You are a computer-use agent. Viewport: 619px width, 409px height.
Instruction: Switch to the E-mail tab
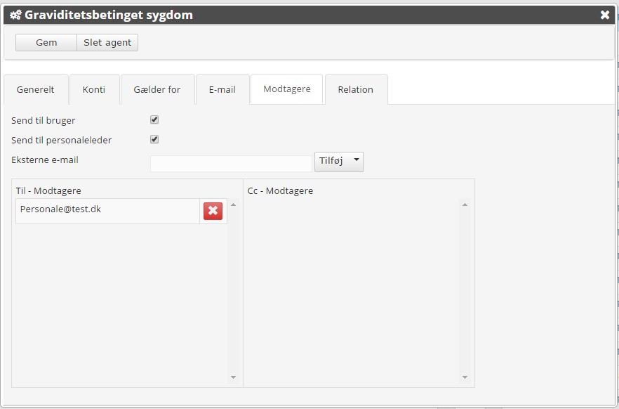tap(222, 89)
